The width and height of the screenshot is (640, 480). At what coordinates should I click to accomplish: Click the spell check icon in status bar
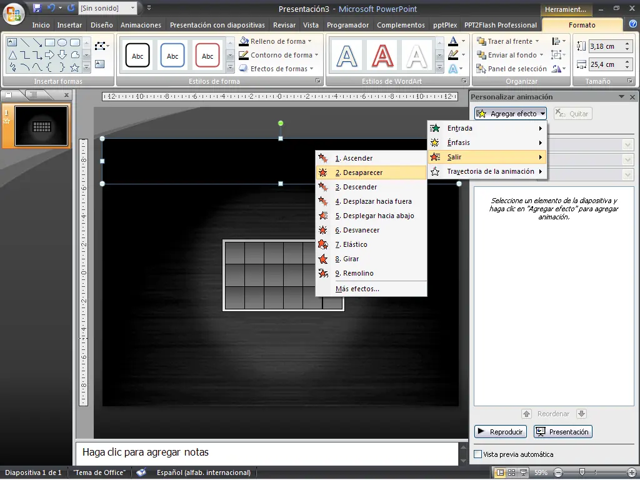point(141,472)
